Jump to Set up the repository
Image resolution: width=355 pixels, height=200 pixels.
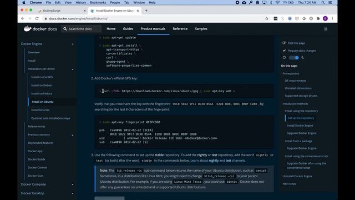click(x=301, y=118)
